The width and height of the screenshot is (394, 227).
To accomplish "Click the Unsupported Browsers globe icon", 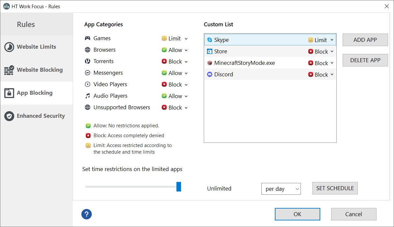I will tap(88, 108).
